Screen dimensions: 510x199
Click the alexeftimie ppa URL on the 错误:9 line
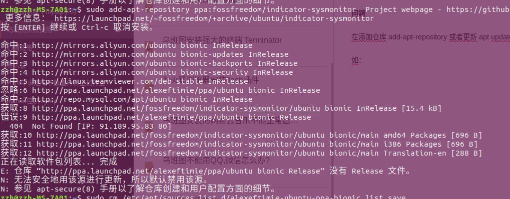138,117
